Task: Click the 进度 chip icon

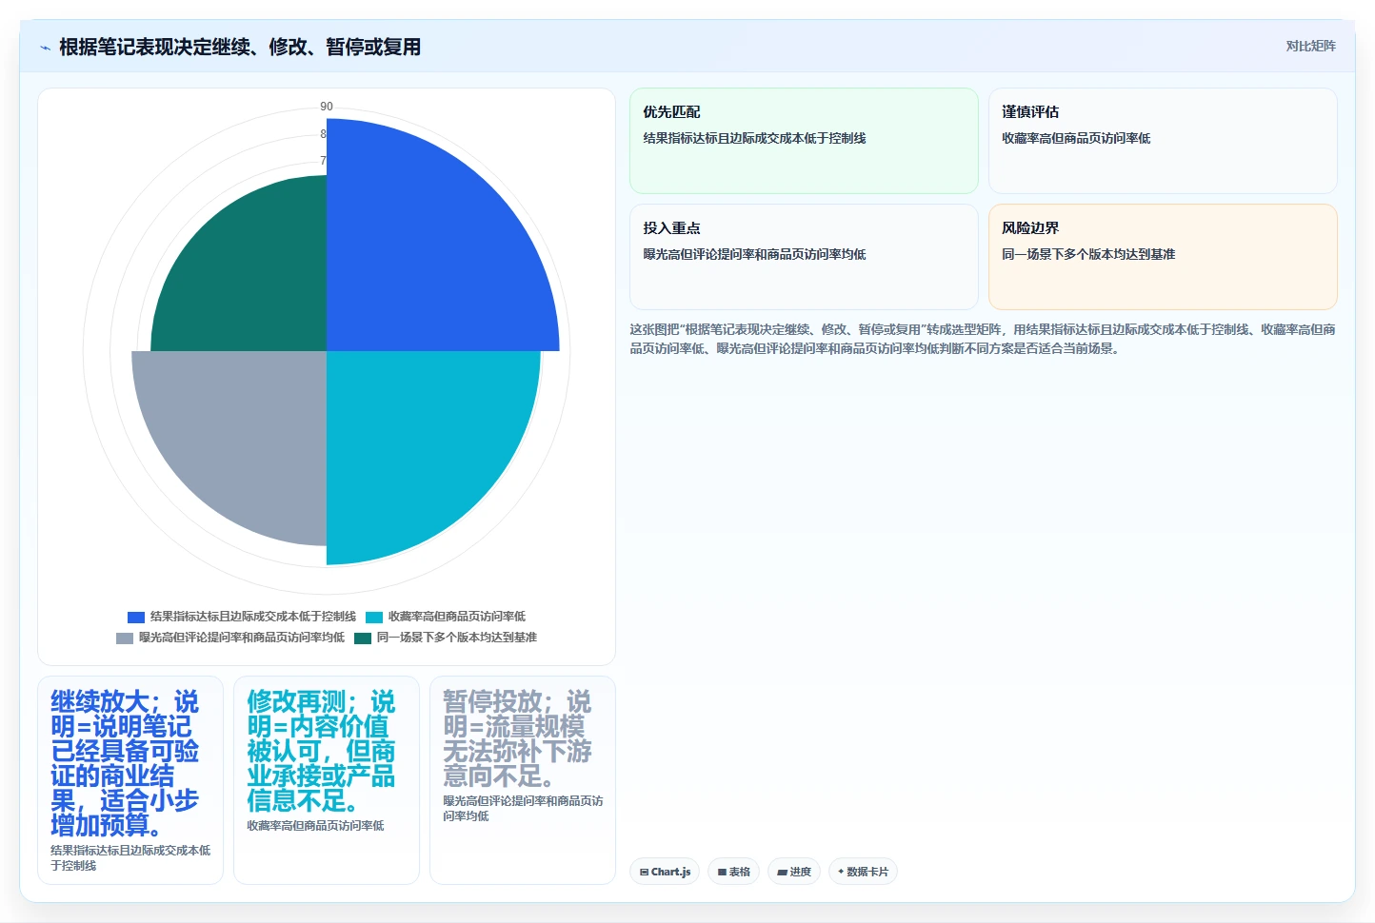Action: tap(783, 872)
